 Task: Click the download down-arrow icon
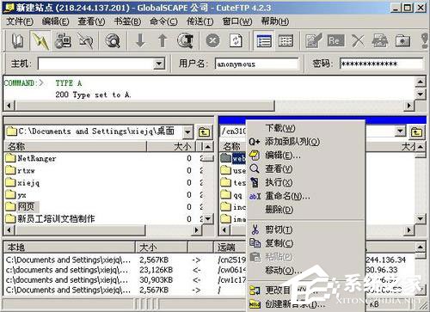pyautogui.click(x=140, y=40)
